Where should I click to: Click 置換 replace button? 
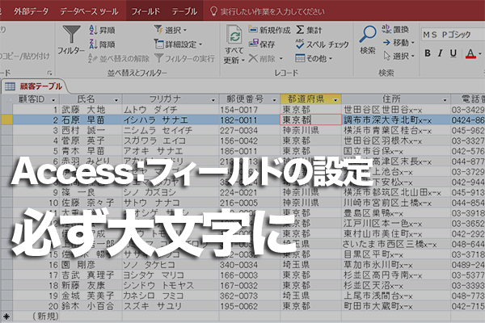click(x=395, y=29)
